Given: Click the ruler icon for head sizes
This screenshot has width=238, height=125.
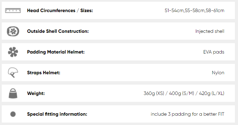Looking at the screenshot, I should click(13, 10).
